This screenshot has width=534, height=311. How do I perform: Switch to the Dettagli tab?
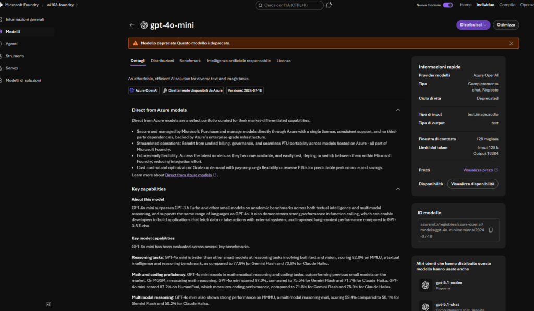[x=138, y=61]
